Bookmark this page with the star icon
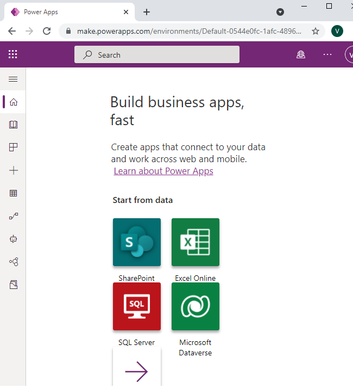Viewport: 353px width, 388px height. pyautogui.click(x=316, y=31)
